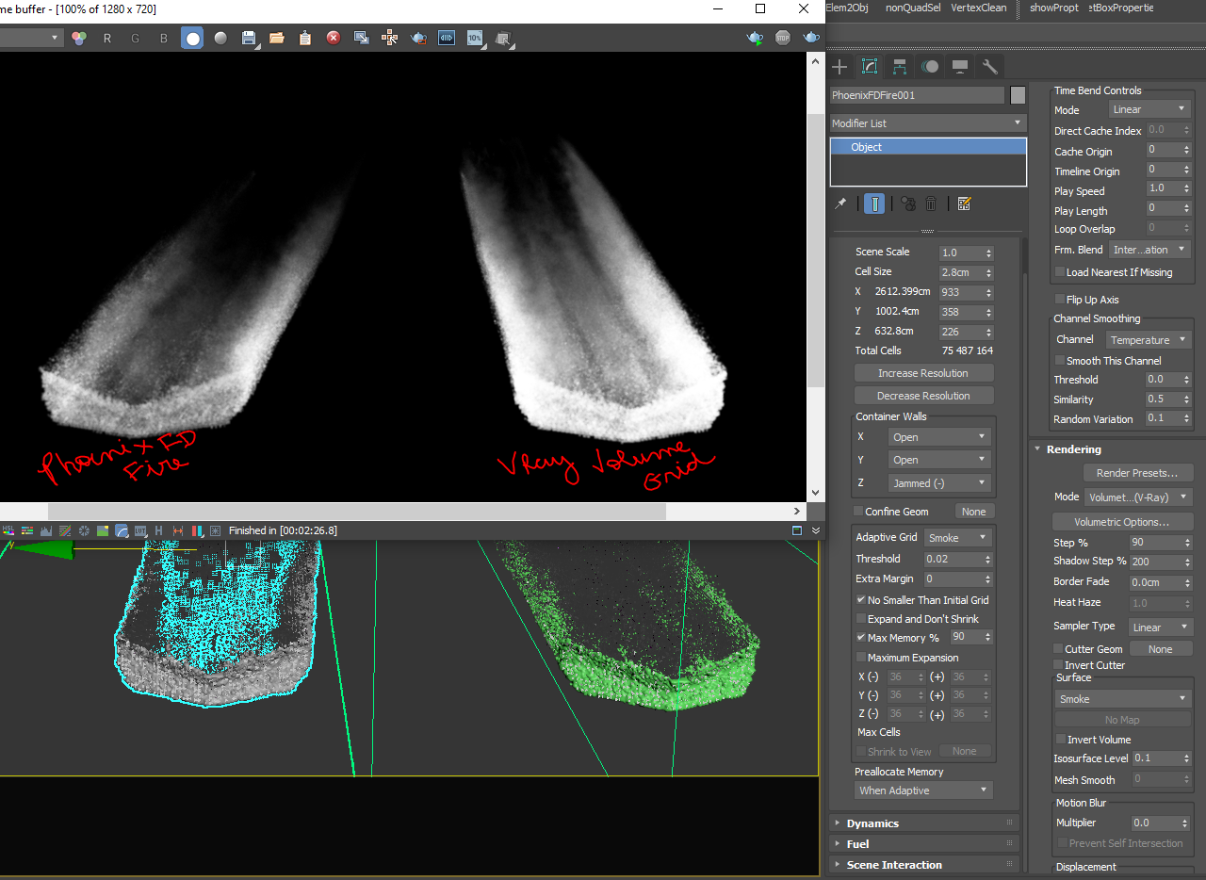1206x880 pixels.
Task: Enable Load Nearest If Missing checkbox
Action: [1060, 272]
